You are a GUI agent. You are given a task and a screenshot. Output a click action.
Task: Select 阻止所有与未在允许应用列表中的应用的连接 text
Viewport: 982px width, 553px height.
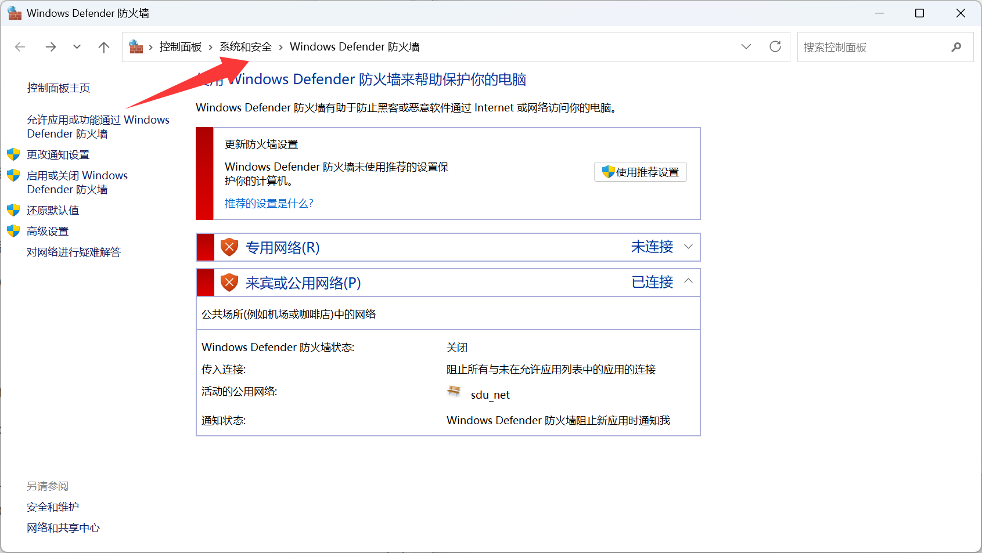(551, 370)
